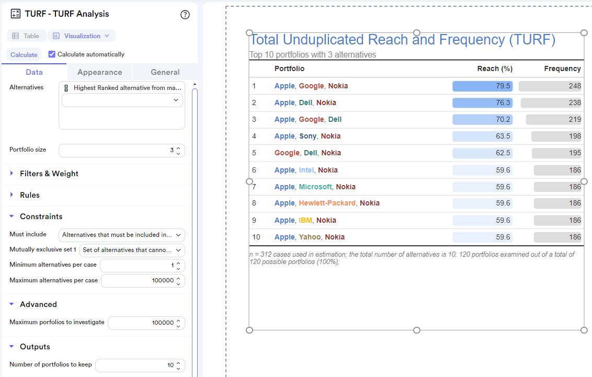This screenshot has width=592, height=377.
Task: Click the variable set icon beside Highest Ranked alternative
Action: click(x=66, y=88)
